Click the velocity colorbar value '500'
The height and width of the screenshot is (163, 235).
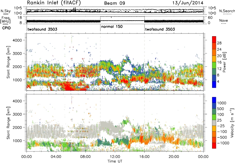pos(221,109)
